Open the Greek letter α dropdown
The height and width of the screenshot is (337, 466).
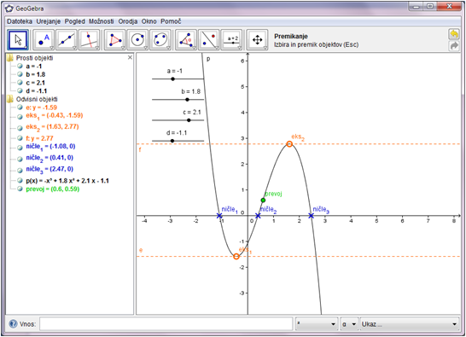point(349,324)
